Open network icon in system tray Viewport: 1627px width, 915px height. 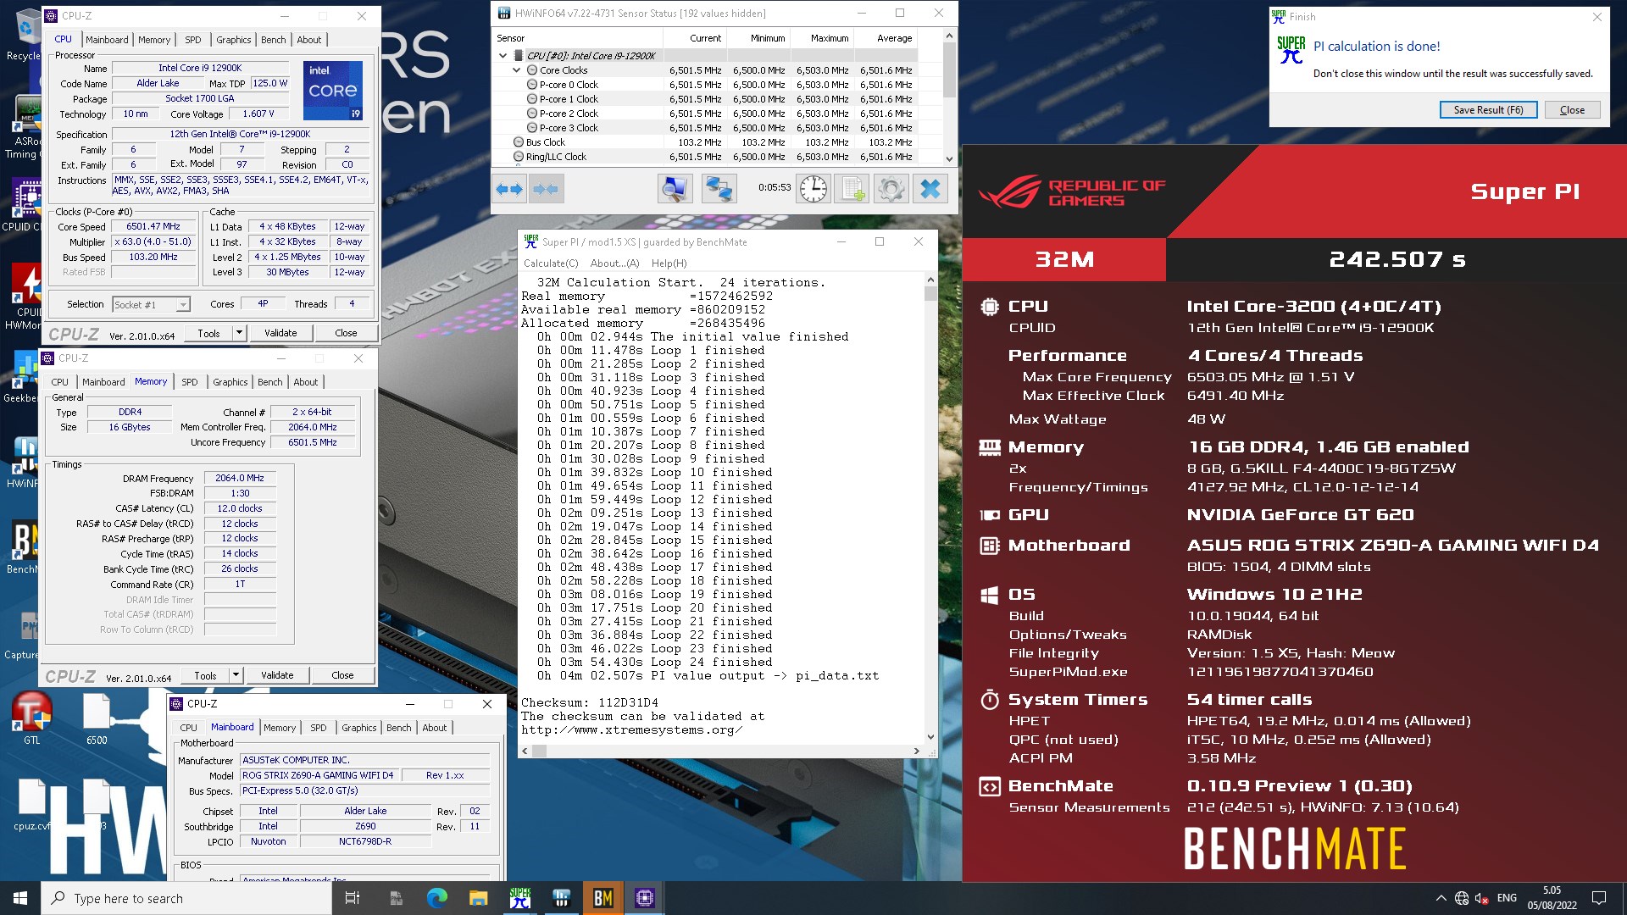tap(1461, 898)
